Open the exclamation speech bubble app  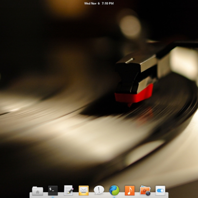coord(99,190)
